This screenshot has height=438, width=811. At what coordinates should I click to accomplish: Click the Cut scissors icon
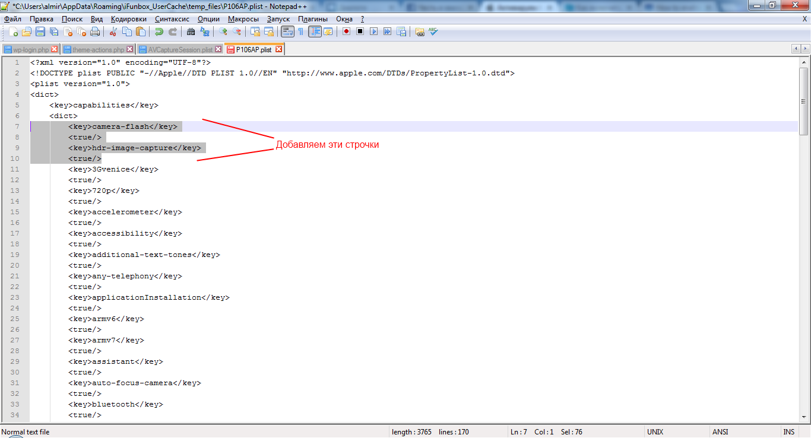(x=113, y=31)
